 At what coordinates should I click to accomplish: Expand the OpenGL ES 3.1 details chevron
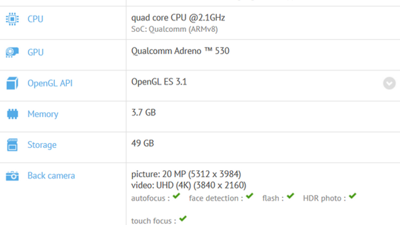(x=389, y=83)
